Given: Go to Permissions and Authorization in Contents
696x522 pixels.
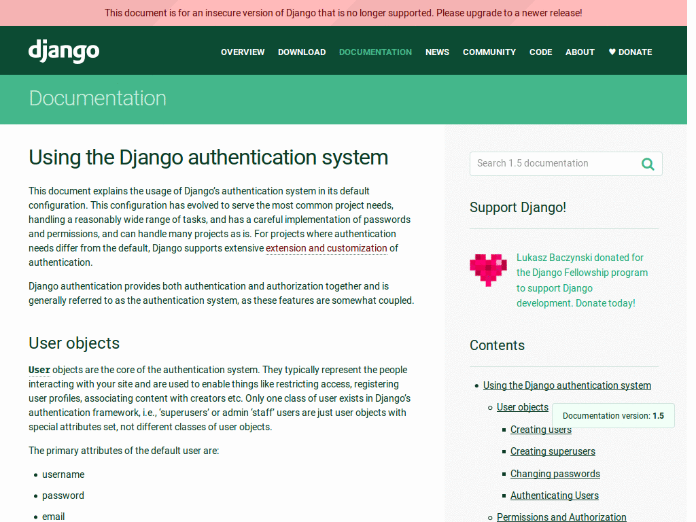Looking at the screenshot, I should tap(561, 517).
